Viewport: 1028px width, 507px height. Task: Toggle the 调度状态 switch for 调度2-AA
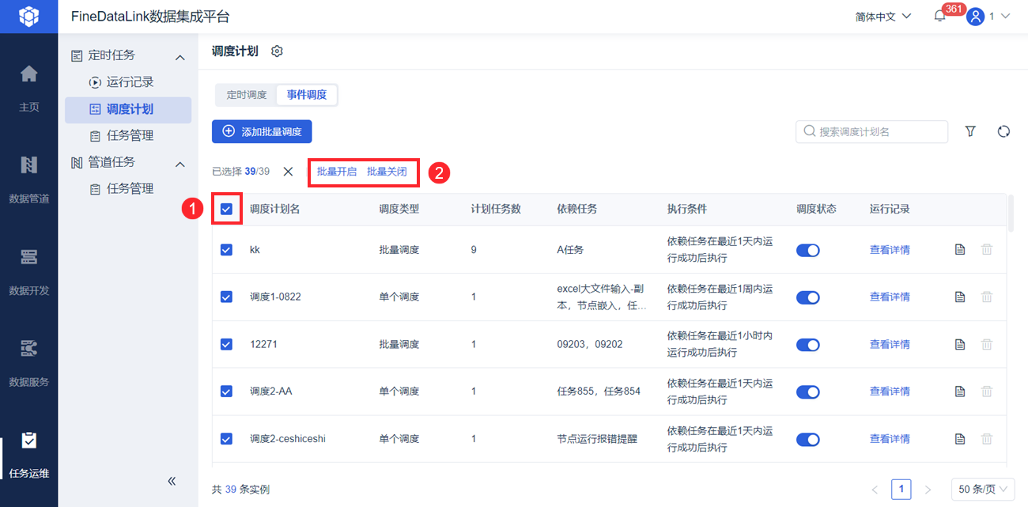point(807,392)
